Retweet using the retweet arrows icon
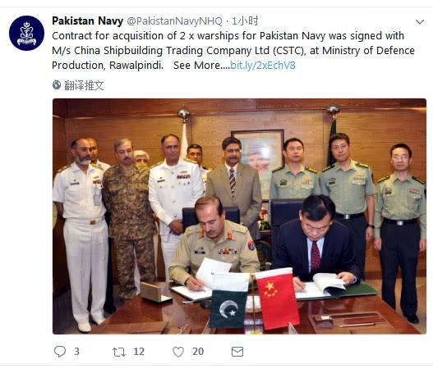This screenshot has width=433, height=373. point(119,352)
